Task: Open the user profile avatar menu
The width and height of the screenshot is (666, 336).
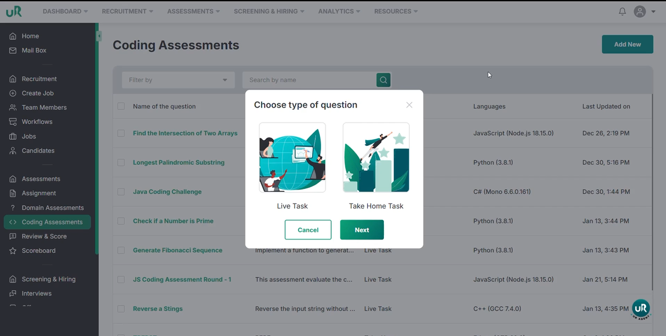Action: (640, 12)
